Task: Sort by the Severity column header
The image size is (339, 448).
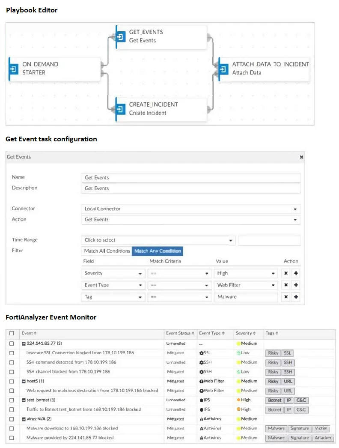Action: click(244, 333)
